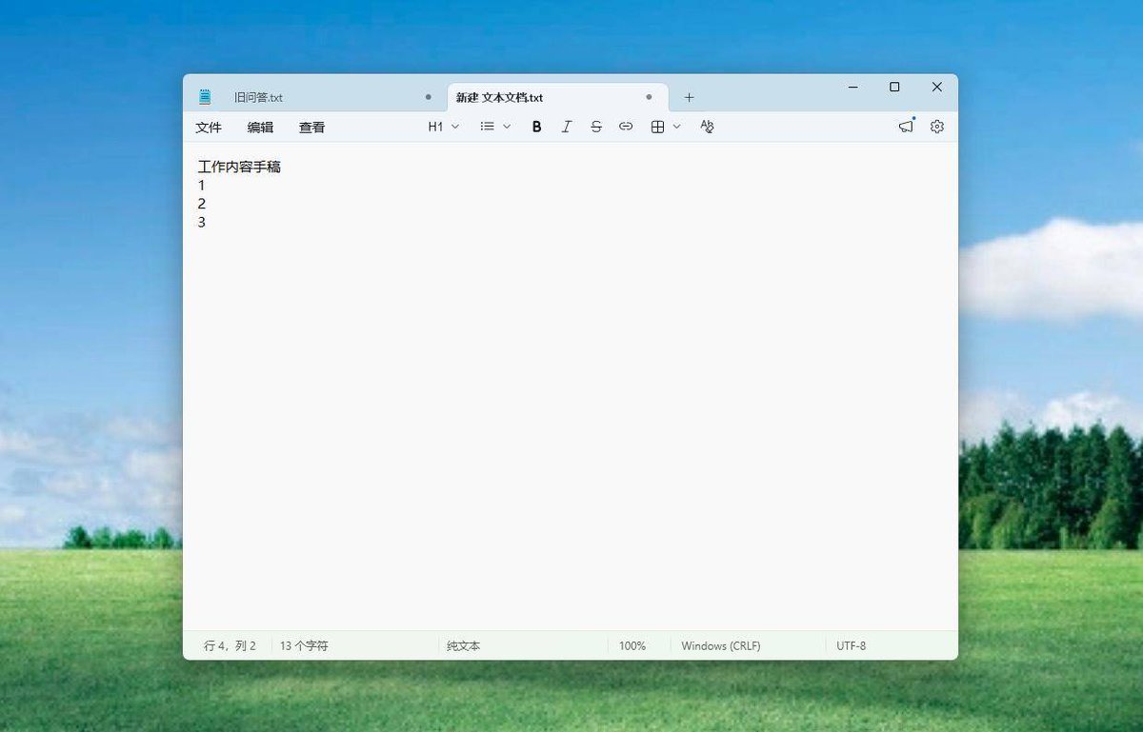Close the Notepad window
Screen dimensions: 1143x732
coord(937,87)
